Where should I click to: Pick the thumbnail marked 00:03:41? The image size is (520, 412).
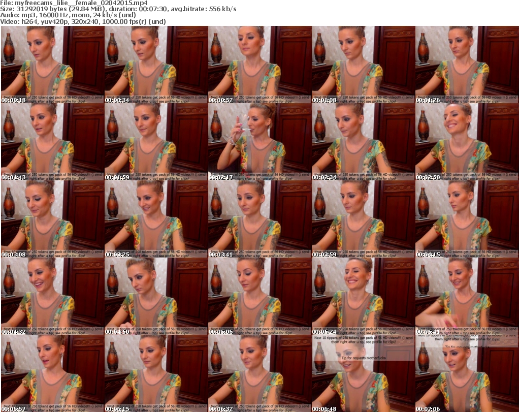259,219
